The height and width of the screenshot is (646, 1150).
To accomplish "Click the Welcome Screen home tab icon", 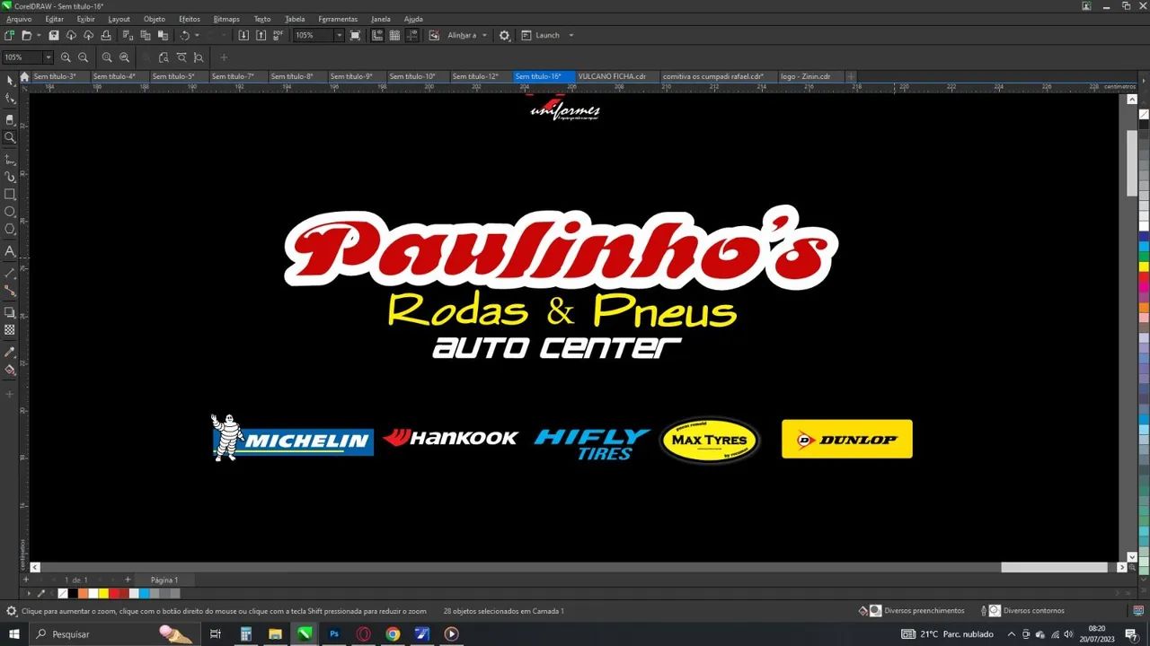I will tap(24, 77).
